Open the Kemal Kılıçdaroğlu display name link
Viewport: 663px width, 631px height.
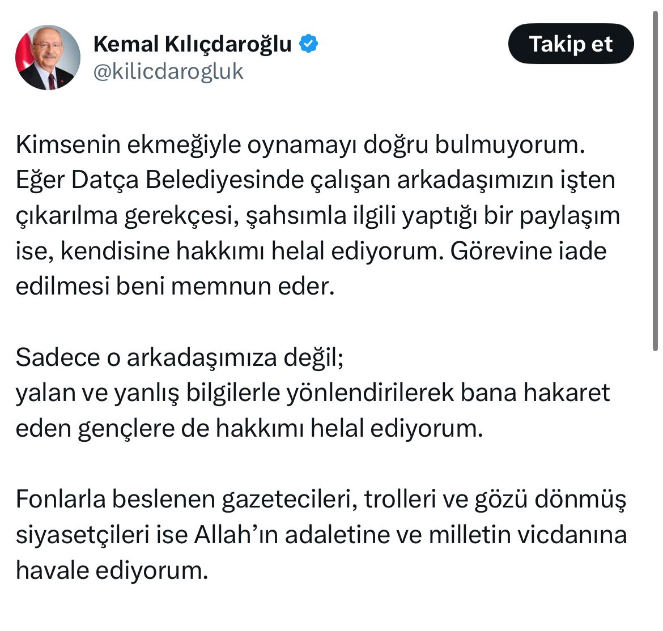(192, 44)
